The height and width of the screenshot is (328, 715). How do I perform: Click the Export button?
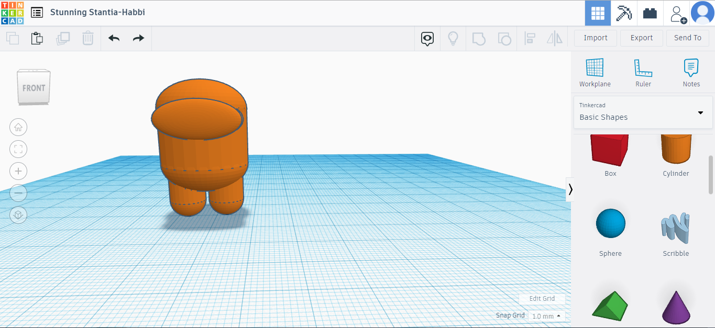point(642,38)
